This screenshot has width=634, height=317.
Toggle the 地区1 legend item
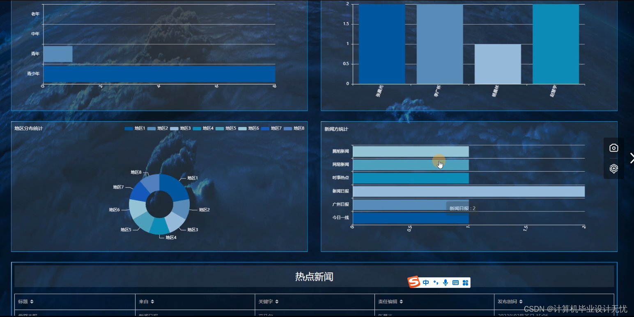135,129
